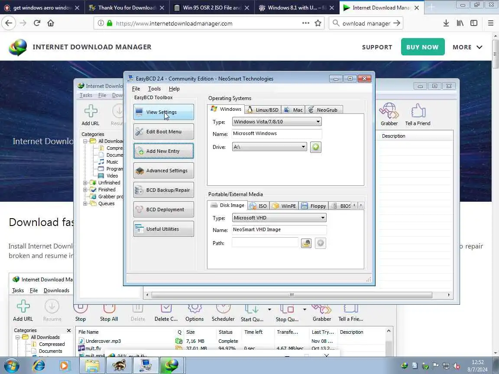Select the Disk Image tab
The height and width of the screenshot is (374, 499).
coord(227,205)
